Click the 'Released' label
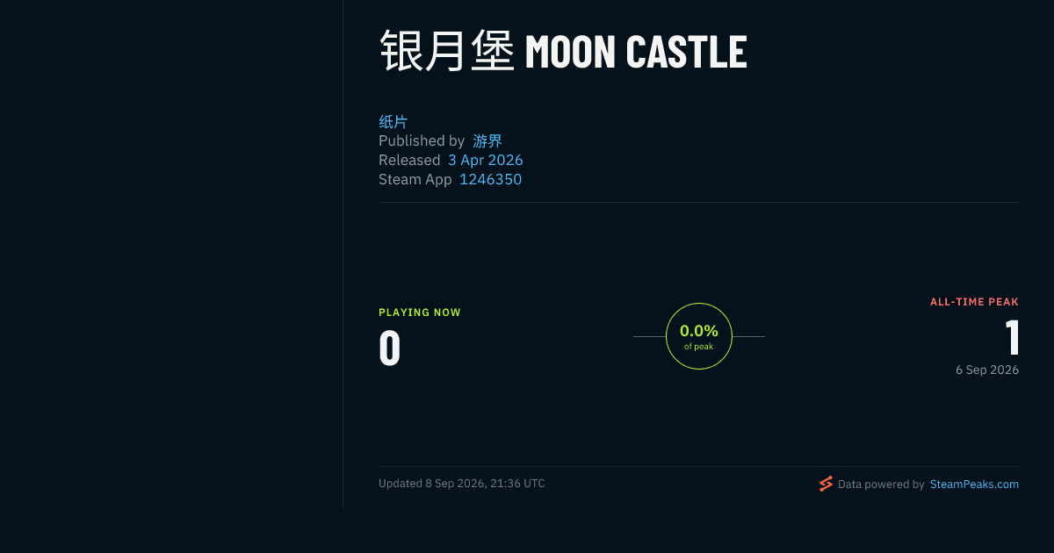The image size is (1054, 553). pos(409,160)
